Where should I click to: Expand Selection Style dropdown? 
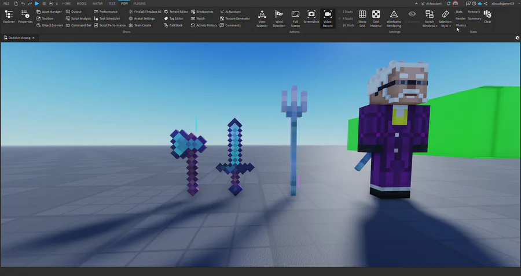445,18
